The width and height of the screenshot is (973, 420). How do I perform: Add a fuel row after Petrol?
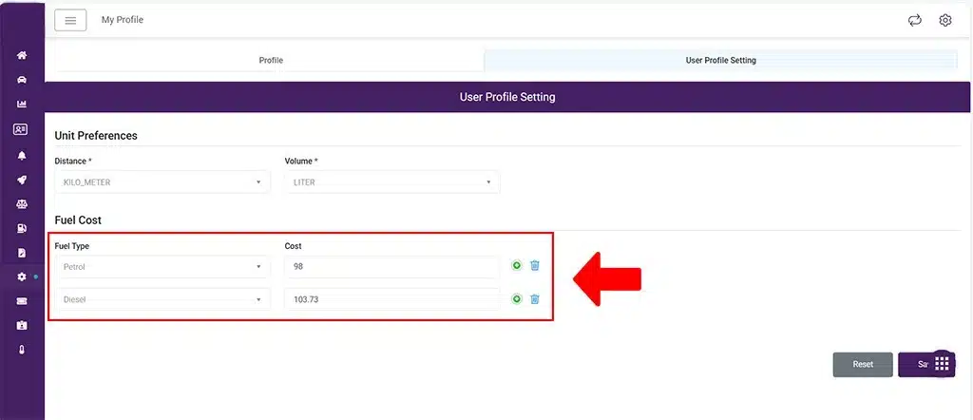[516, 265]
